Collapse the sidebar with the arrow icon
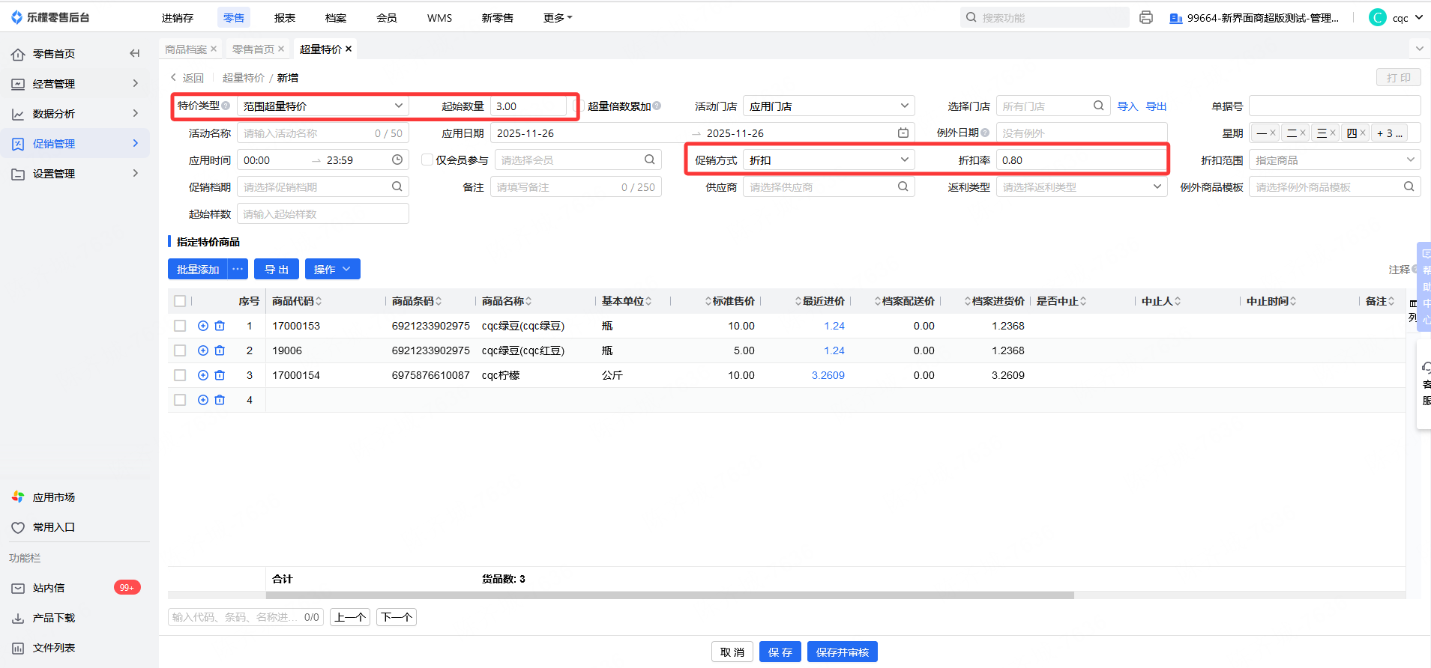Screen dimensions: 1431x668 click(134, 53)
